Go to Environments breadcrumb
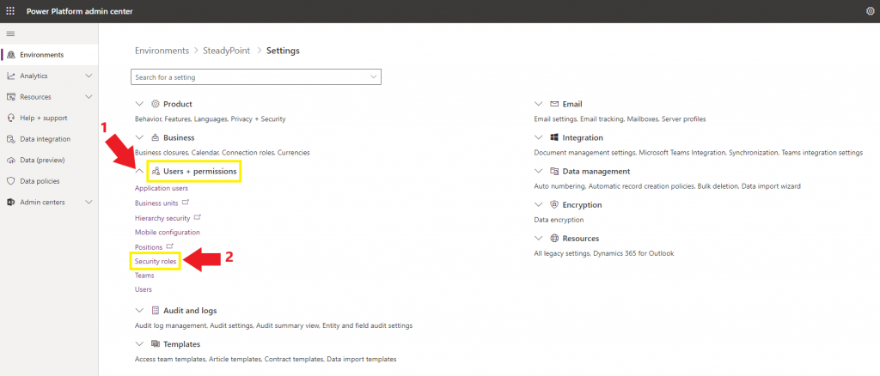Image resolution: width=880 pixels, height=376 pixels. click(x=162, y=51)
